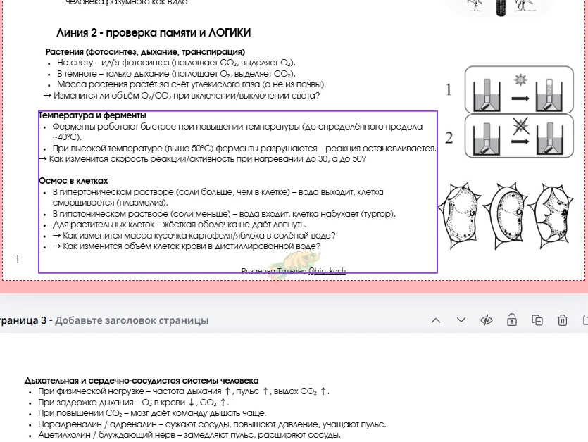Click the line 'На свету – идёт фотосинтез'

click(x=176, y=63)
